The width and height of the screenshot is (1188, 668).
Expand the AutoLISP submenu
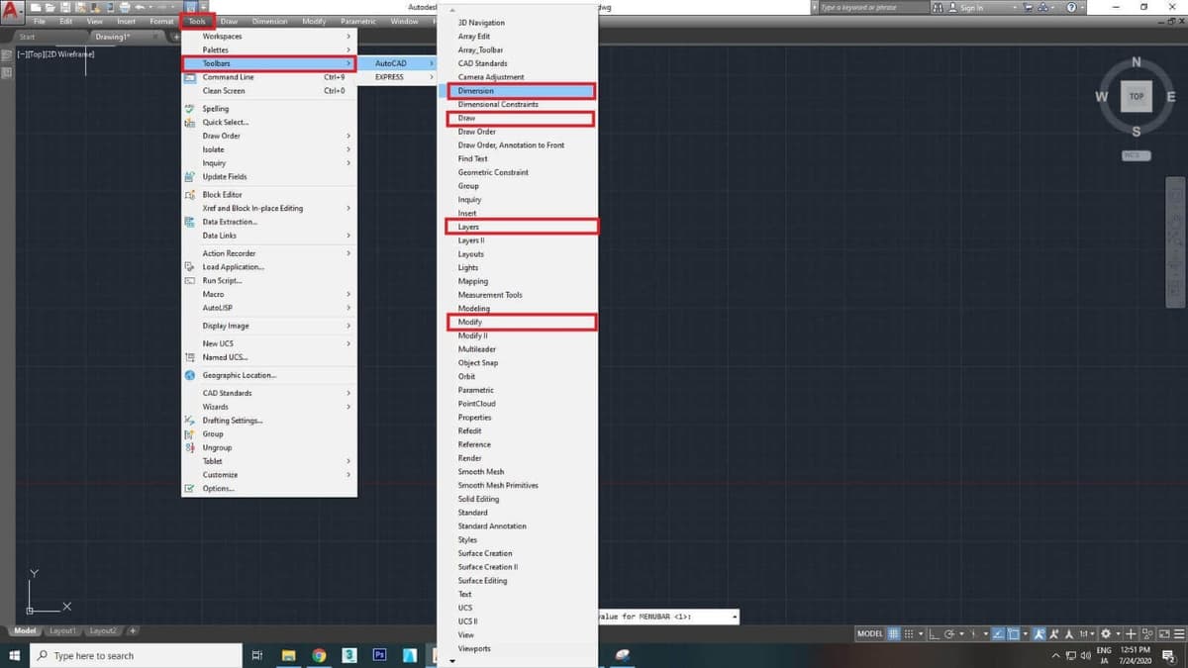(x=268, y=308)
